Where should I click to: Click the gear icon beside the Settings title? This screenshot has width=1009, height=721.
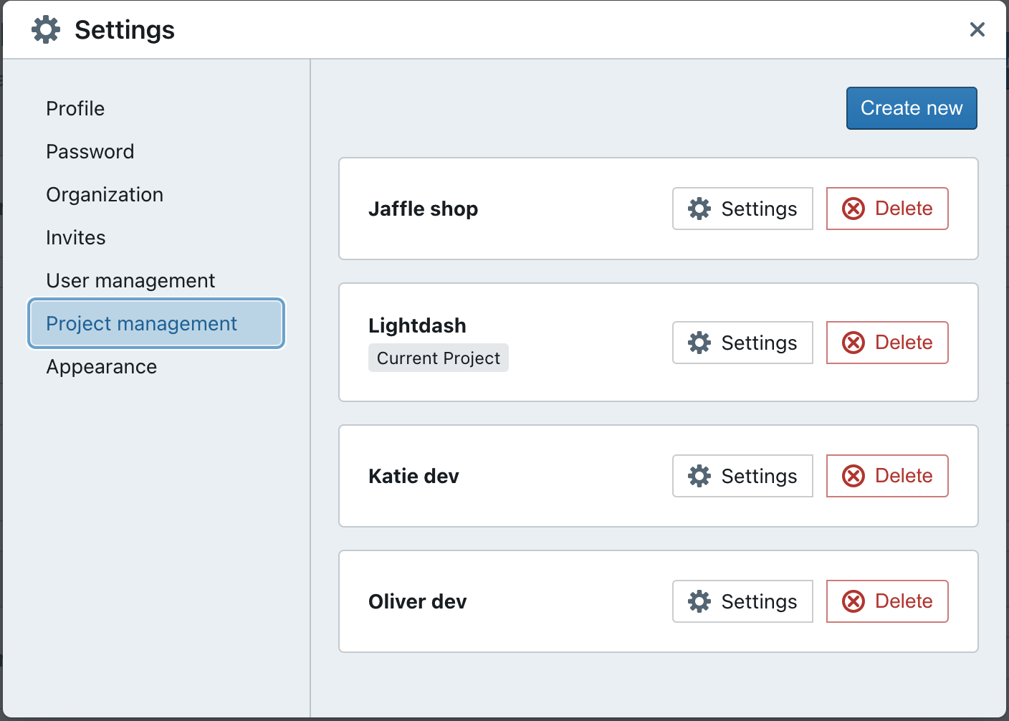coord(45,29)
